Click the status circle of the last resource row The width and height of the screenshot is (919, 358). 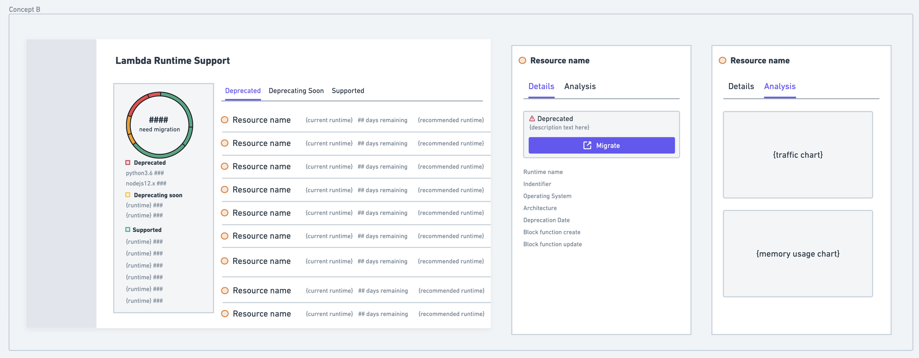pos(225,314)
